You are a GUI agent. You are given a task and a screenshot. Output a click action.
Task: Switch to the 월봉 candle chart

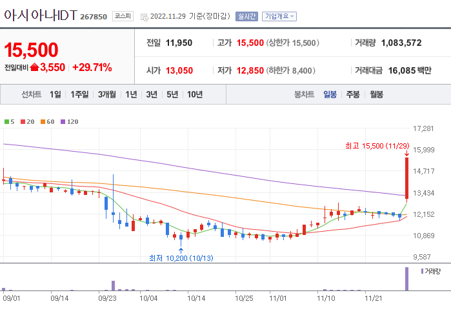click(377, 94)
